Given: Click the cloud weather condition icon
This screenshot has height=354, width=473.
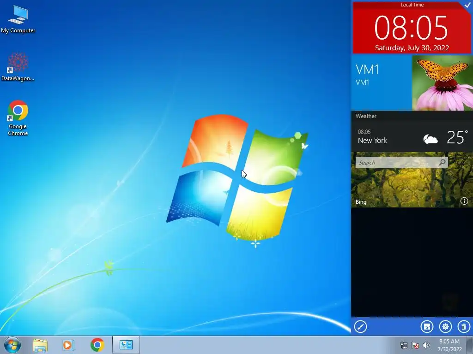Looking at the screenshot, I should (431, 139).
